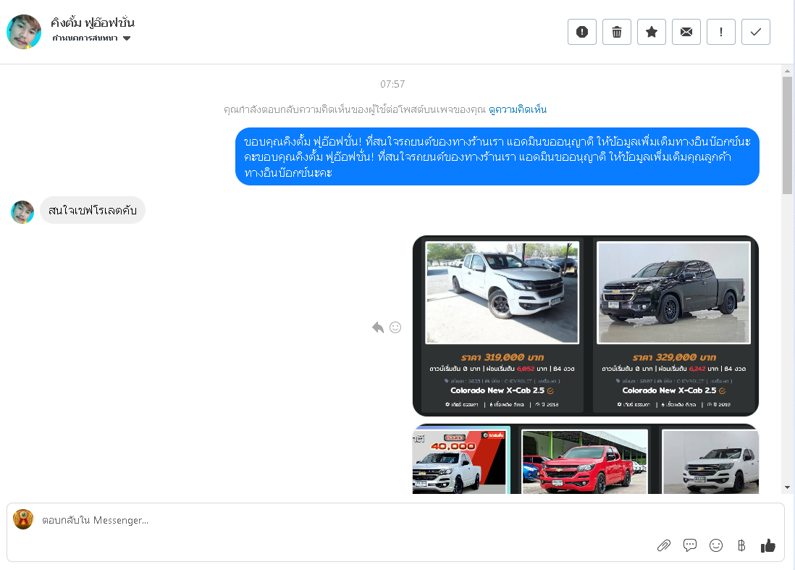Click scrollbar down arrow in chat
The image size is (795, 570).
(x=787, y=487)
